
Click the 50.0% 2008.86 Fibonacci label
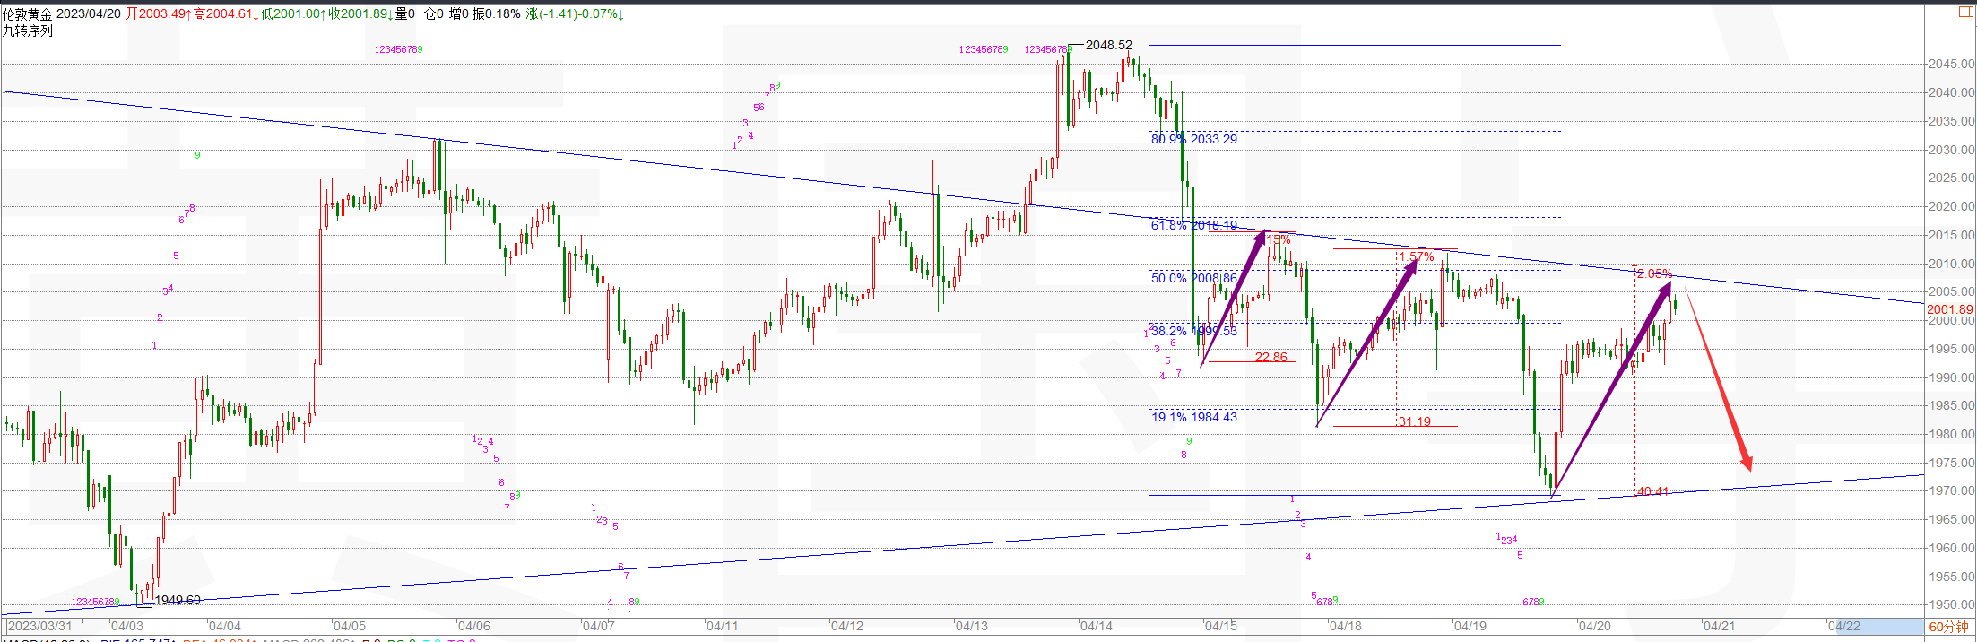[1193, 278]
